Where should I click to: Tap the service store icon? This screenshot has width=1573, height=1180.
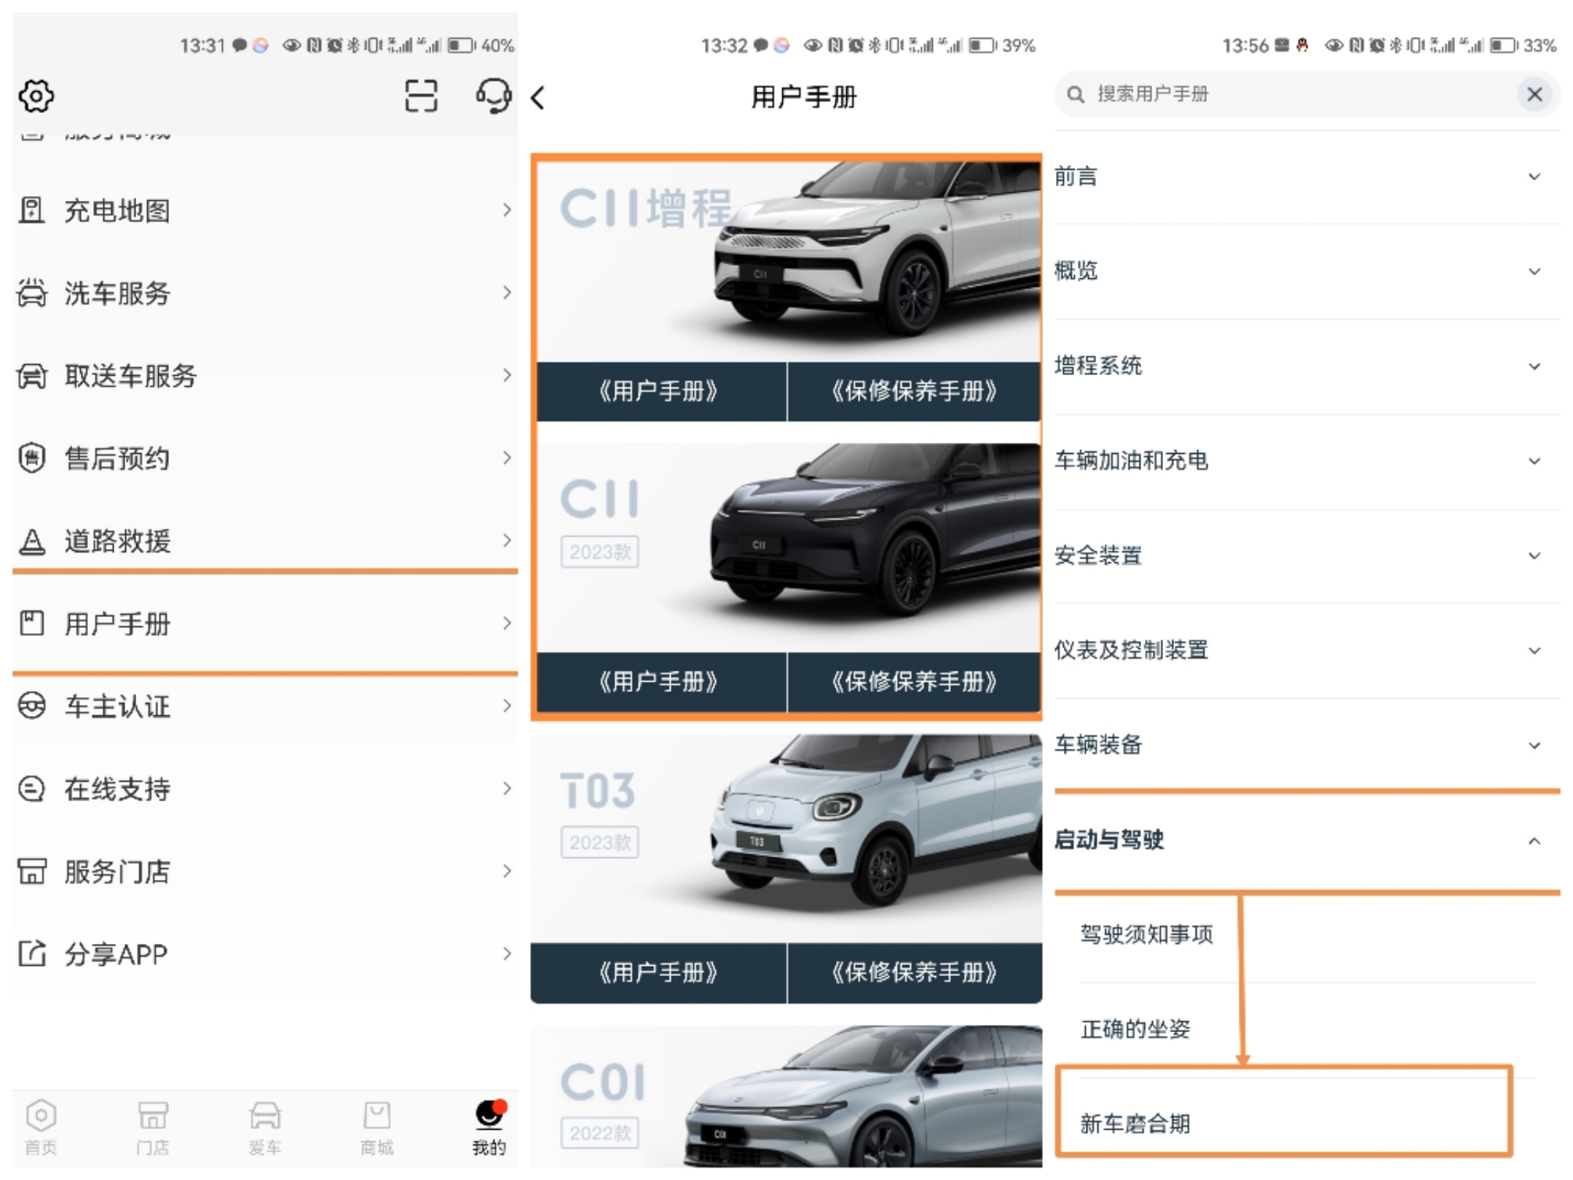[32, 871]
